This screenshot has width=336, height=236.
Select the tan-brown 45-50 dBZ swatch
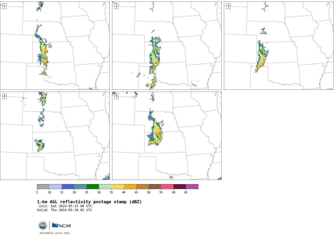coord(142,186)
